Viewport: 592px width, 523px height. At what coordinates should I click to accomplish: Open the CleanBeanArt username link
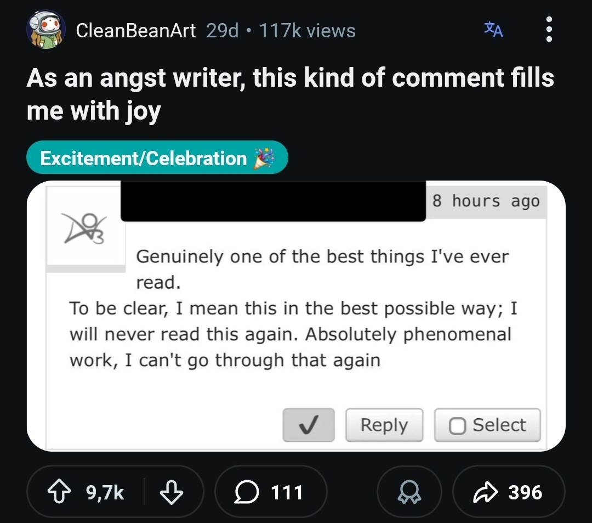point(135,31)
